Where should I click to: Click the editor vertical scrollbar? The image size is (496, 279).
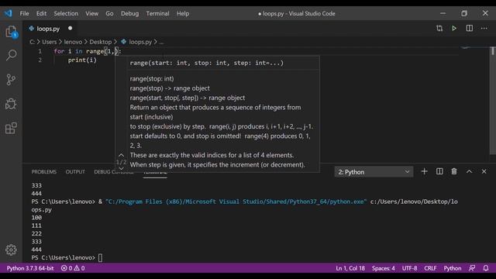point(493,100)
